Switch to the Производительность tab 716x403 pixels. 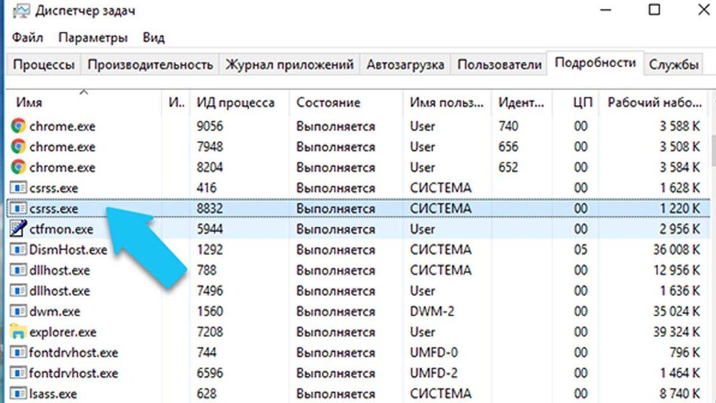151,63
